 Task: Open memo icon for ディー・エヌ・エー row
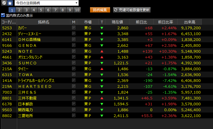click(x=74, y=34)
